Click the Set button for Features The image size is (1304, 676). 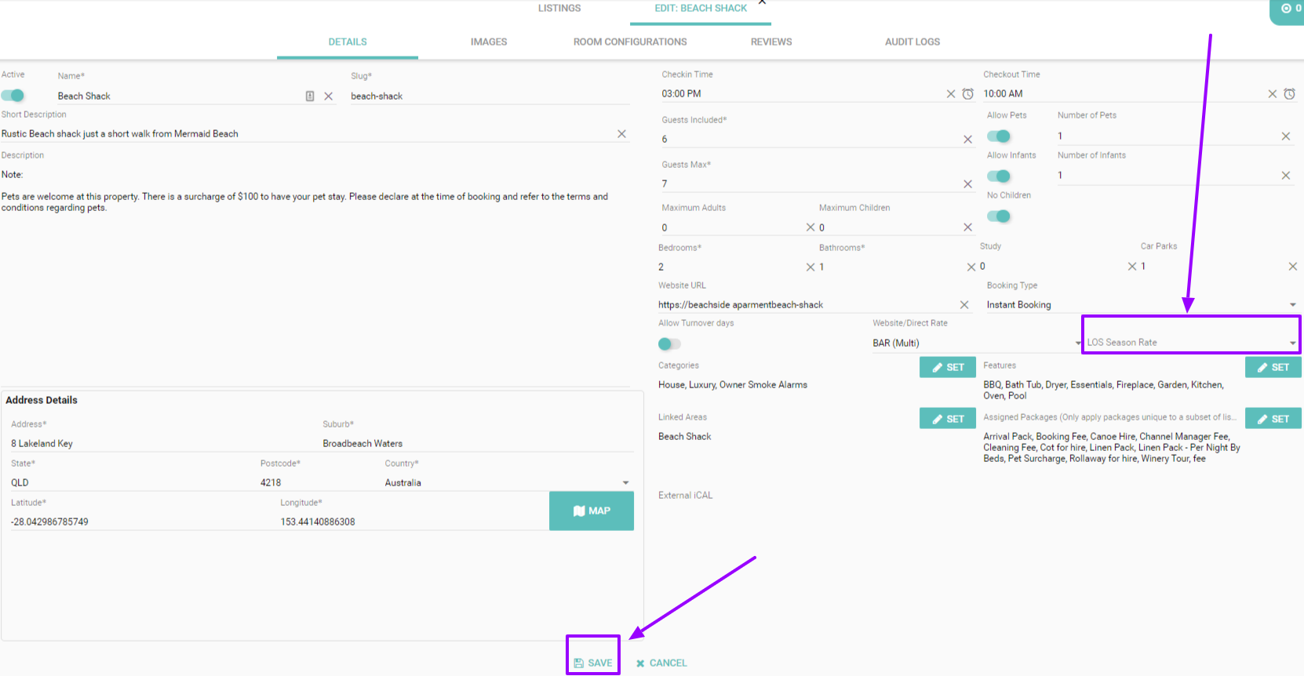[x=1273, y=367]
